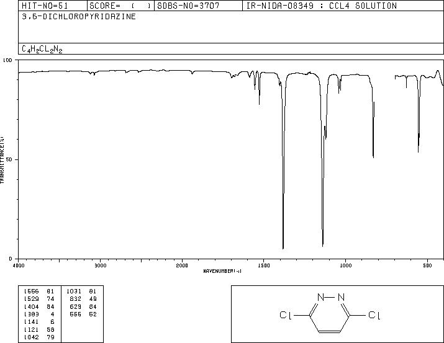Viewport: 444px width, 343px height.
Task: Click the molecular formula C4H2CL2N2
Action: pyautogui.click(x=42, y=49)
